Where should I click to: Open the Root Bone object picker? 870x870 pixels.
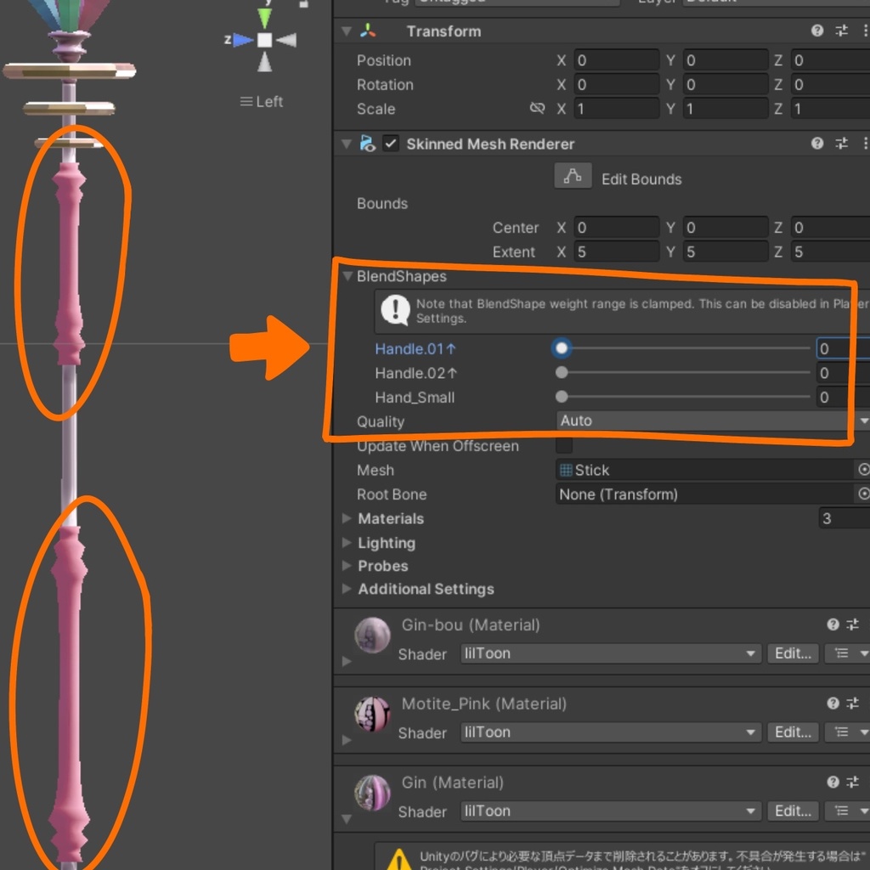(x=864, y=494)
